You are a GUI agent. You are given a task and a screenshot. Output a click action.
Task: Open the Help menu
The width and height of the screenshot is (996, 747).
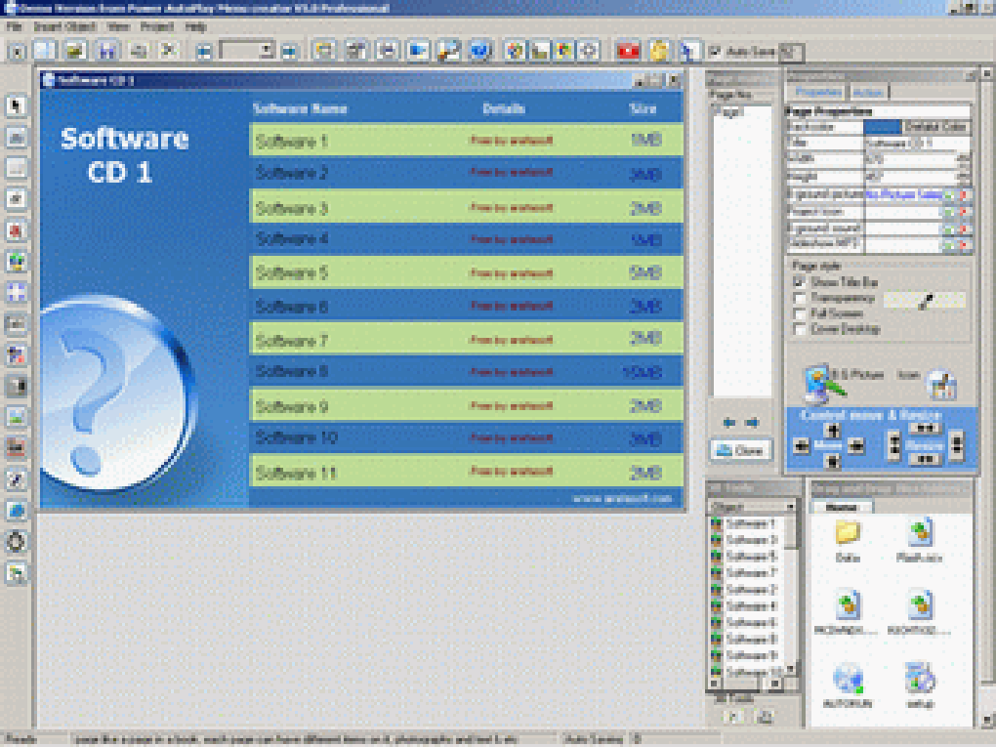coord(195,26)
